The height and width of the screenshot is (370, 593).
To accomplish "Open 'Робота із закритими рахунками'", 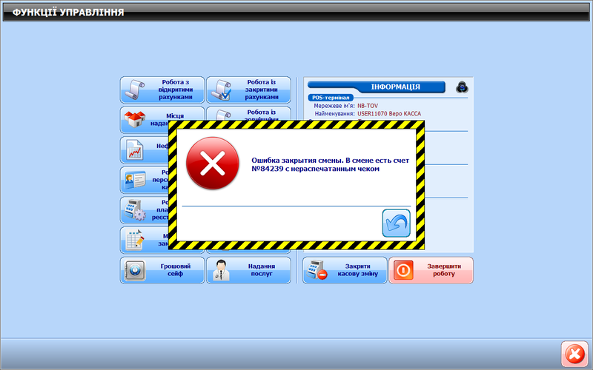I will pyautogui.click(x=248, y=90).
